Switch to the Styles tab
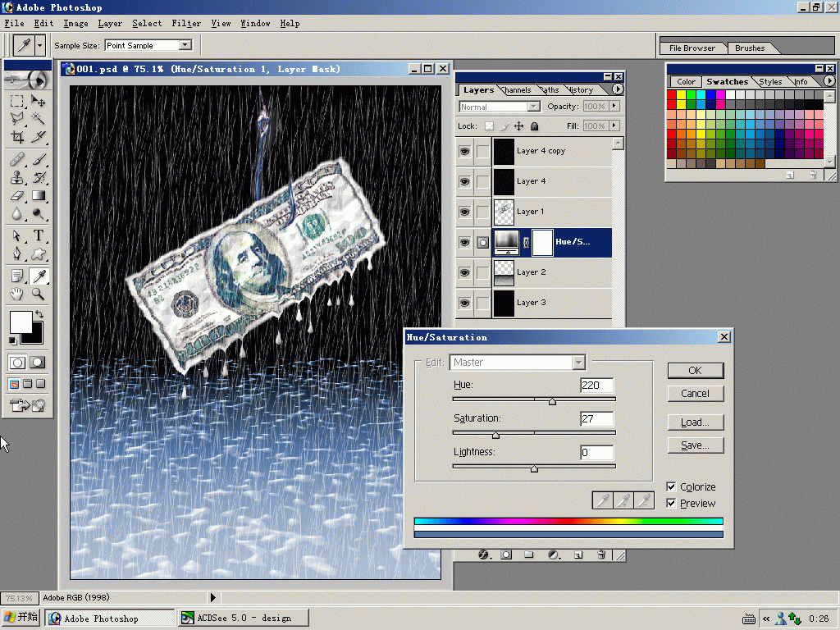This screenshot has height=630, width=840. [x=770, y=81]
